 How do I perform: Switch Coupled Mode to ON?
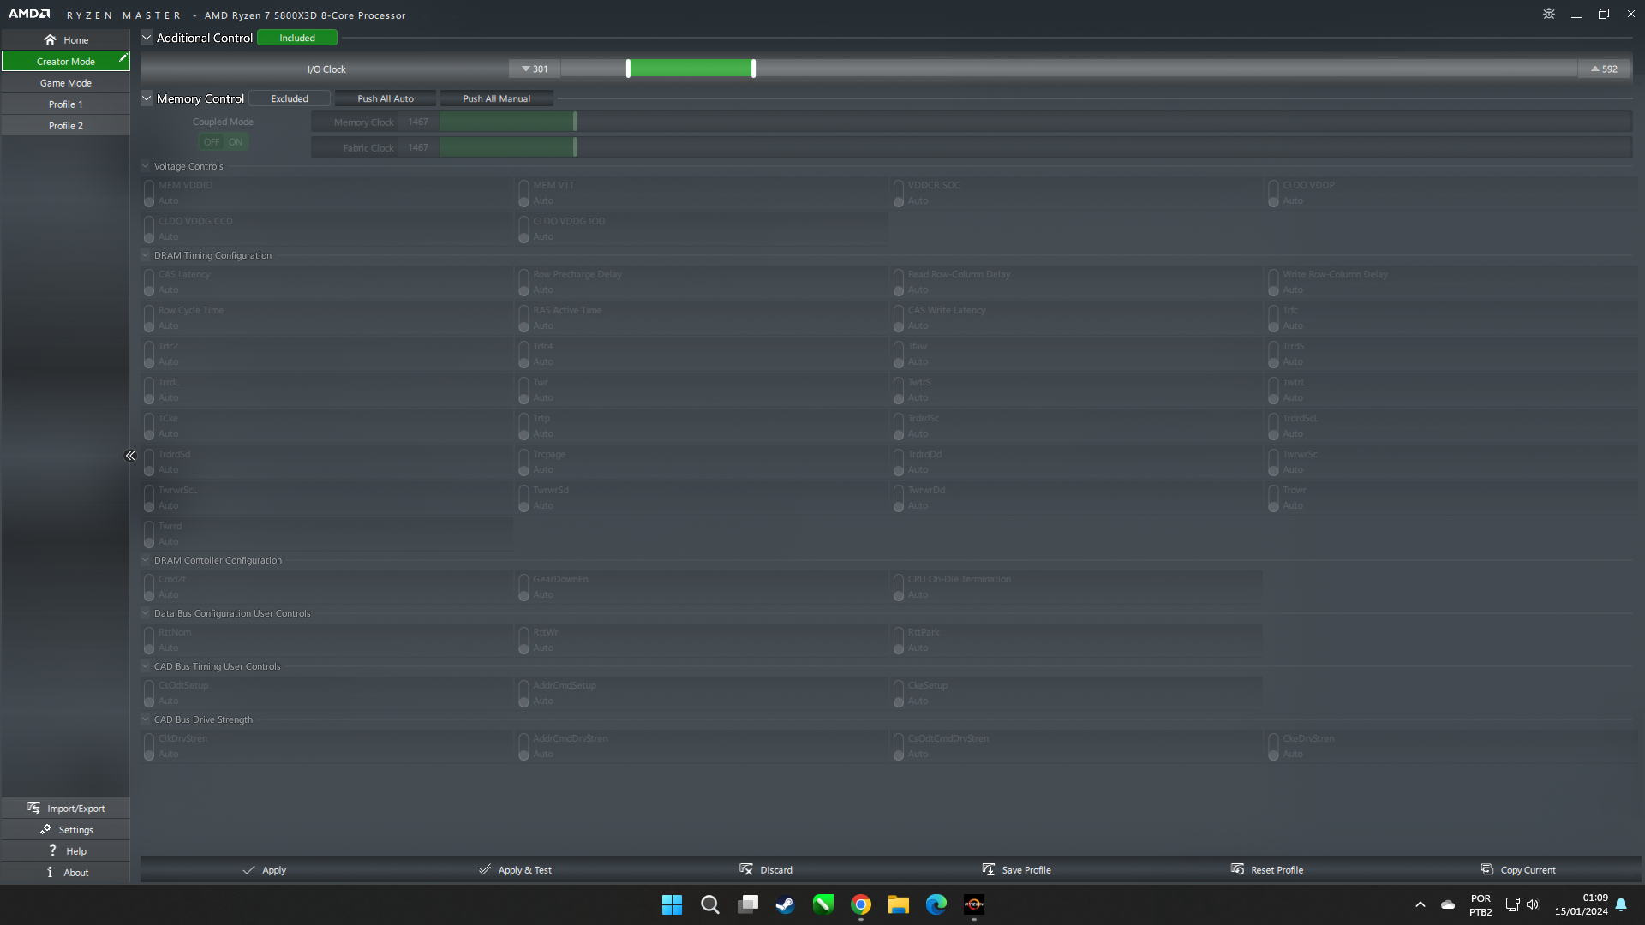point(236,142)
